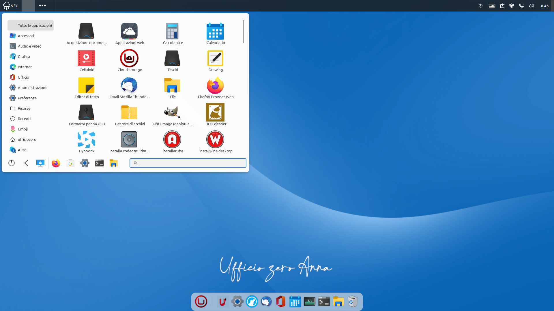Open the volume control in the tray
Viewport: 554px width, 311px height.
pos(531,6)
